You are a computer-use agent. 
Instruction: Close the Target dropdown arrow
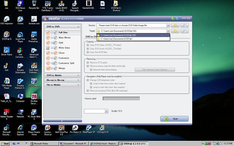(x=168, y=31)
